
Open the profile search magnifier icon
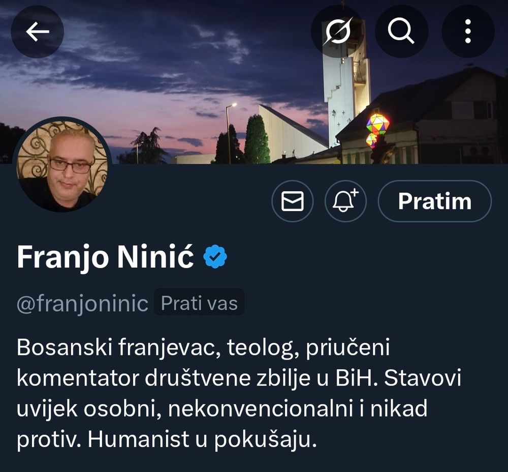point(402,32)
